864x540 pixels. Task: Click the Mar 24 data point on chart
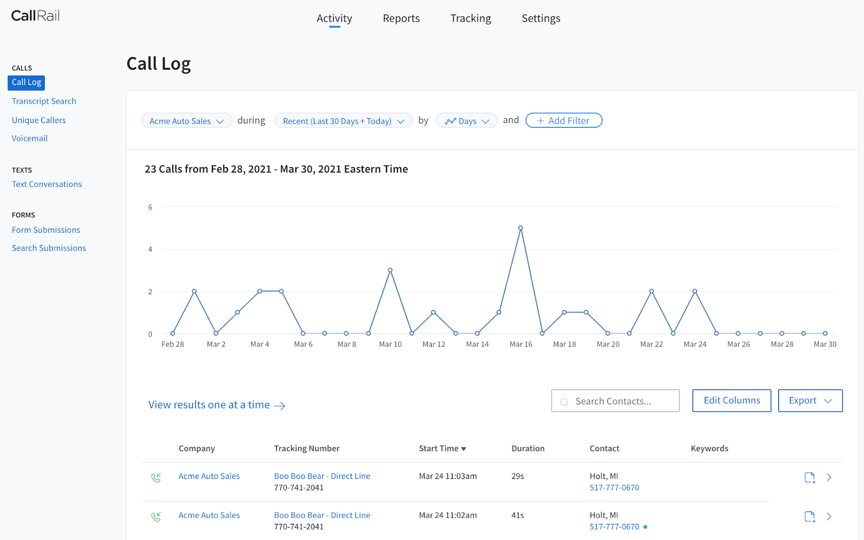tap(695, 291)
